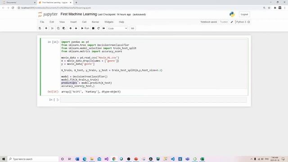The image size is (288, 162).
Task: Open the Insert menu
Action: pyautogui.click(x=73, y=22)
